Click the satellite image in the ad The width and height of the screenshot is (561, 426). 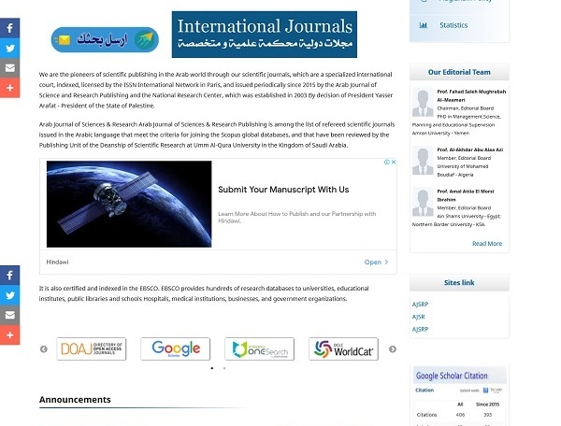tap(127, 204)
